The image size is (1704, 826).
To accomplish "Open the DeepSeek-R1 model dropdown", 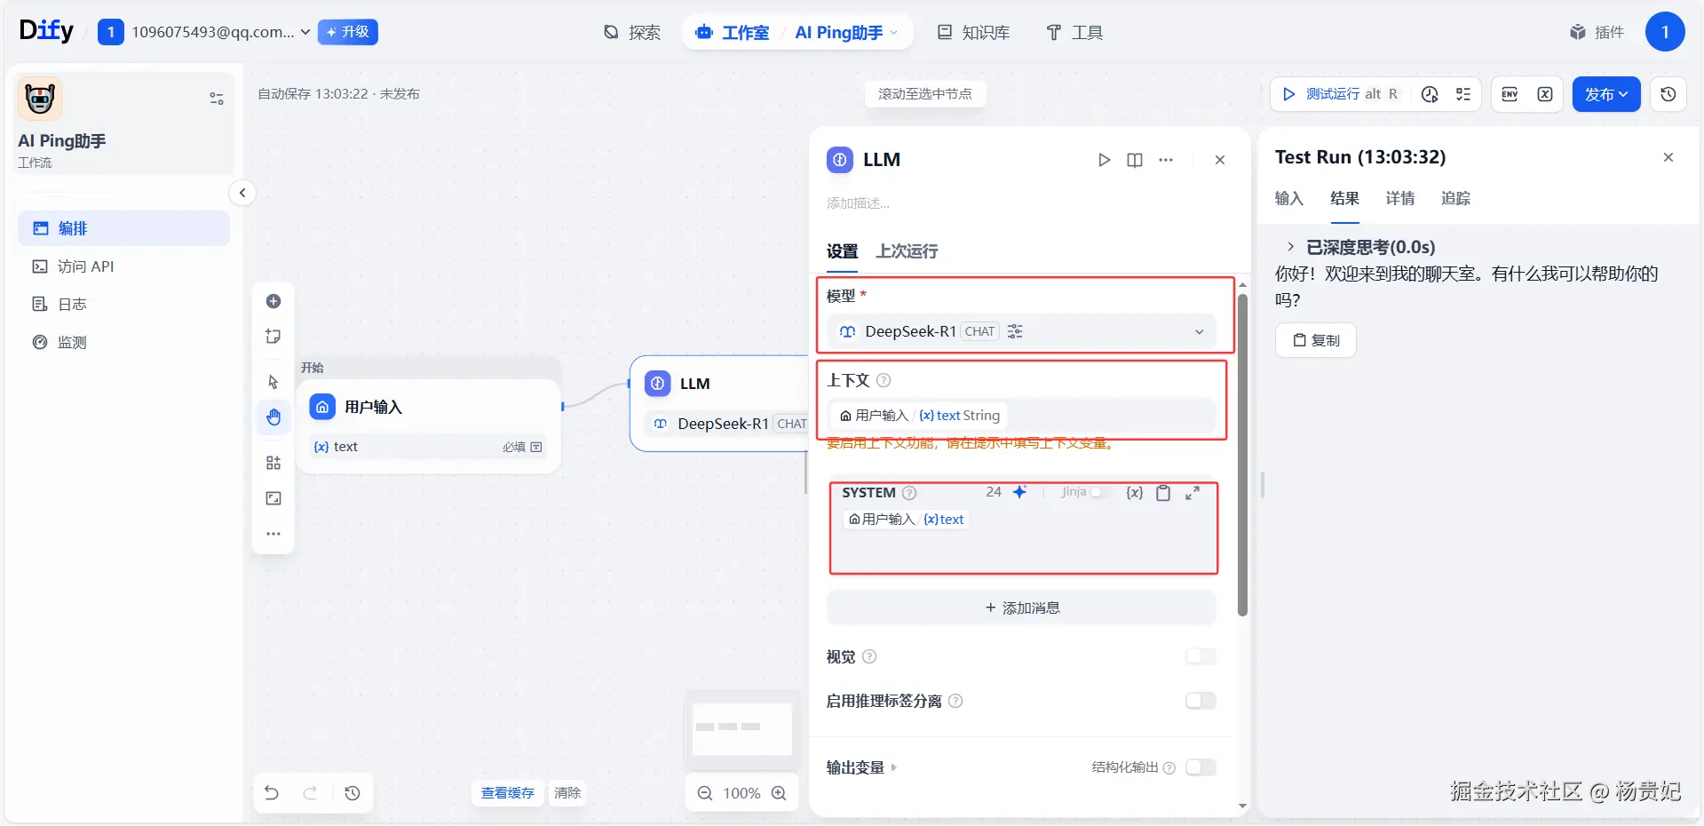I will pyautogui.click(x=1021, y=331).
